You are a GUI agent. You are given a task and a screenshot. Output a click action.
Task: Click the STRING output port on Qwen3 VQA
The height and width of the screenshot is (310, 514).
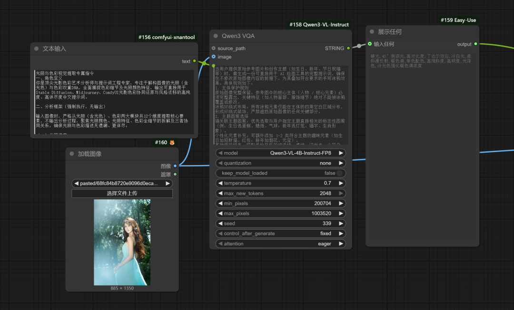pyautogui.click(x=348, y=48)
